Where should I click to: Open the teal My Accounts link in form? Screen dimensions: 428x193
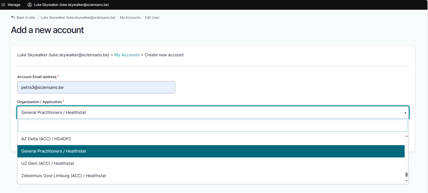(127, 55)
